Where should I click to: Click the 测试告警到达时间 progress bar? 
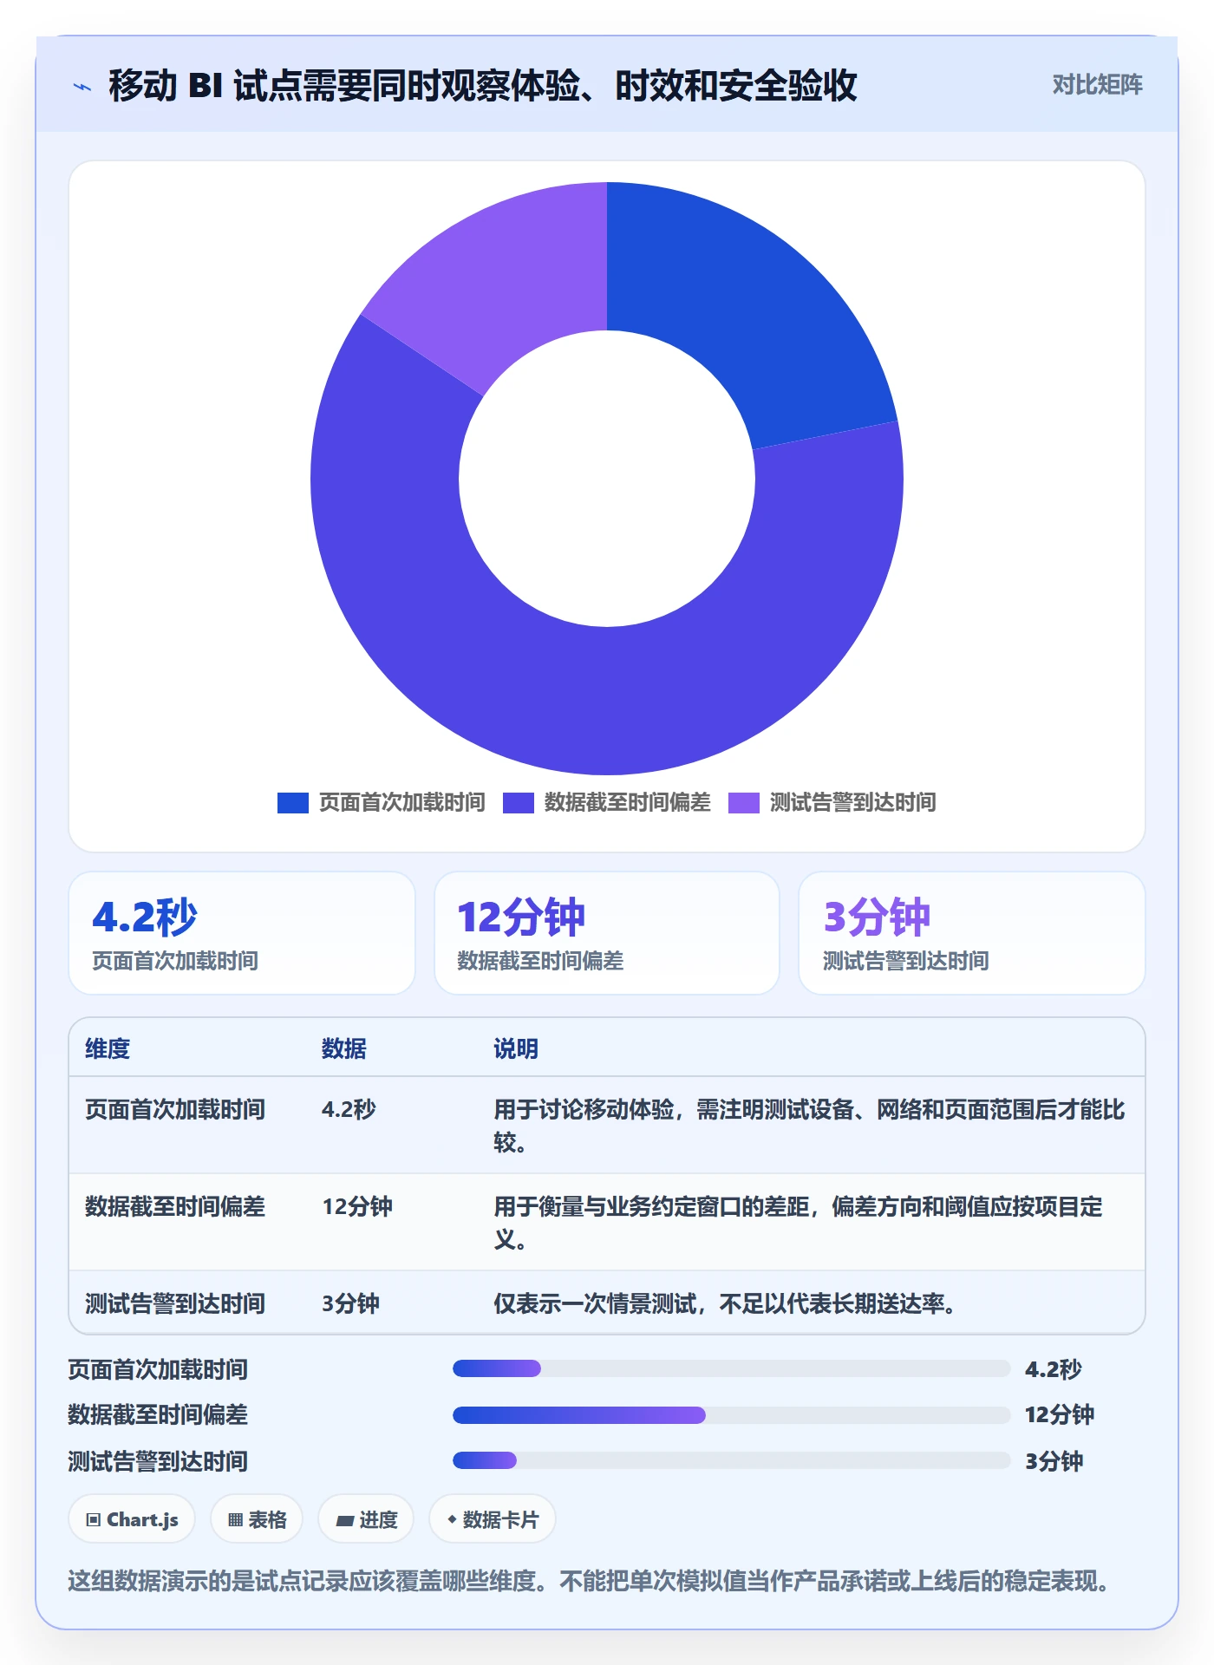click(x=731, y=1460)
